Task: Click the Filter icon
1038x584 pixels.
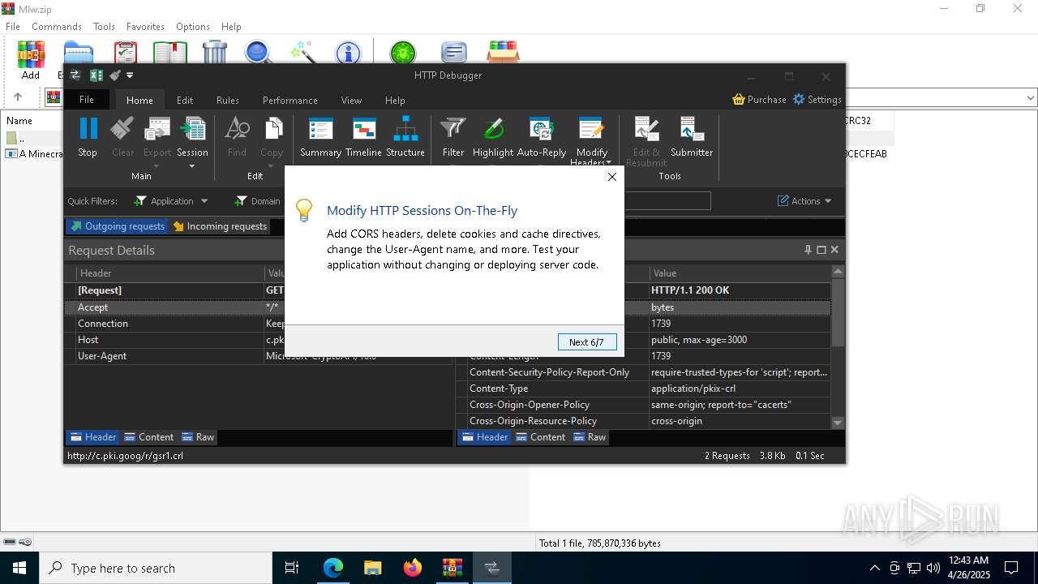Action: click(453, 129)
